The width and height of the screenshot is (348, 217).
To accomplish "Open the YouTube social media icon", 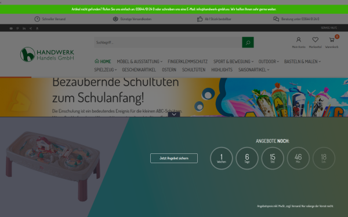I will tap(11, 28).
